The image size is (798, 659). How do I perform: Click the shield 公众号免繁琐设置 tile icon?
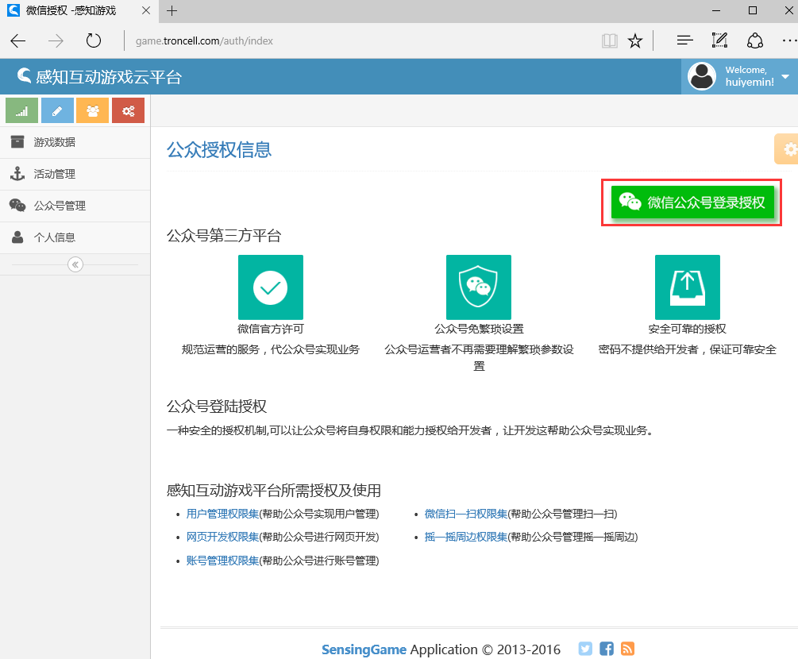point(479,287)
